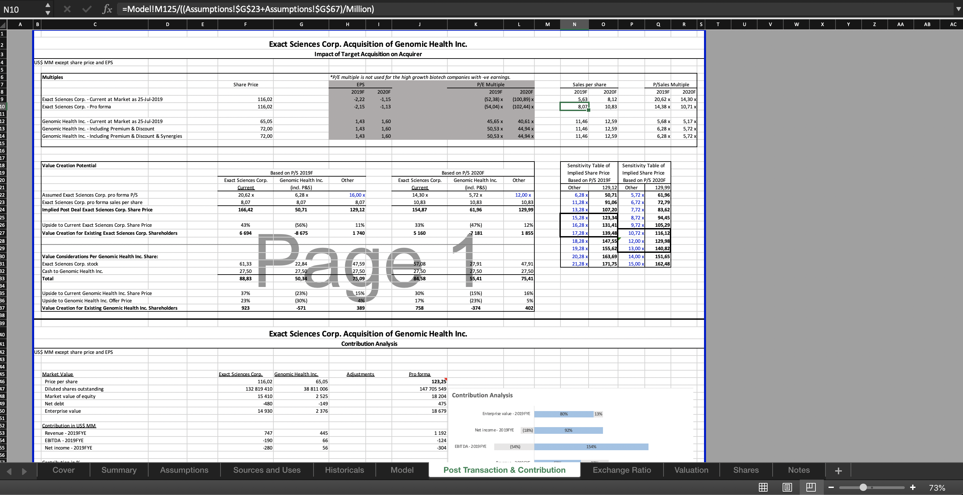
Task: Open the Summary sheet tab
Action: click(119, 470)
